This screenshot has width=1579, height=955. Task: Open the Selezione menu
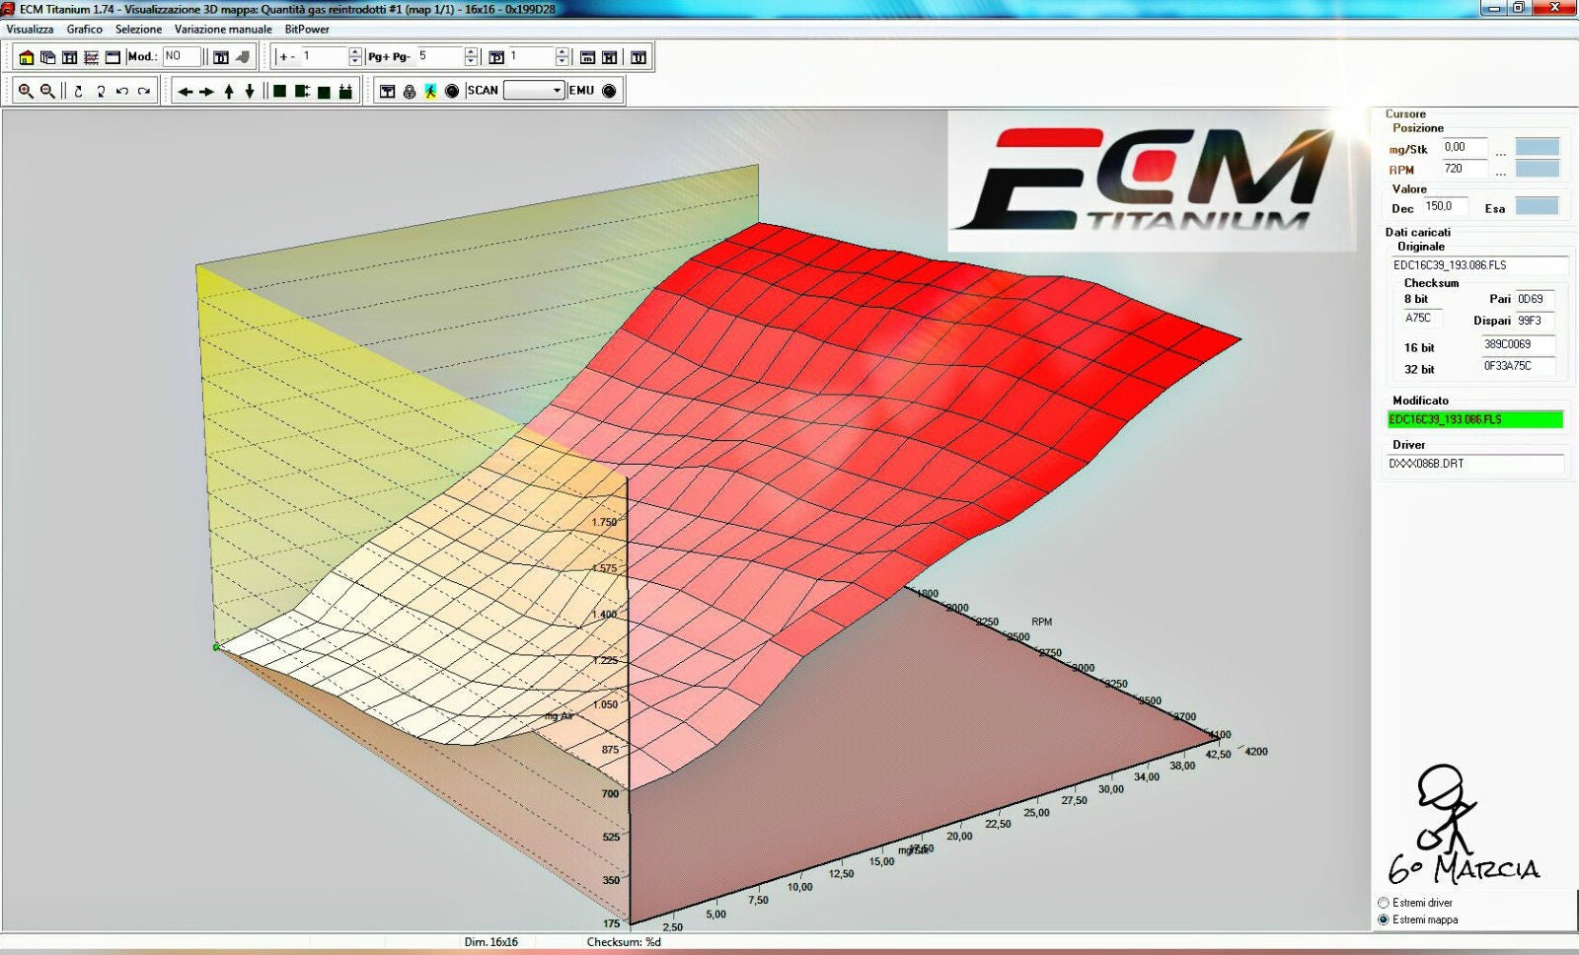[139, 30]
